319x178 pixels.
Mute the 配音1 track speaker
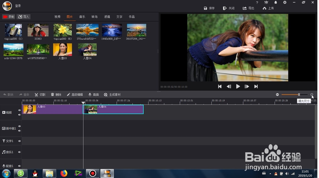(x=19, y=166)
